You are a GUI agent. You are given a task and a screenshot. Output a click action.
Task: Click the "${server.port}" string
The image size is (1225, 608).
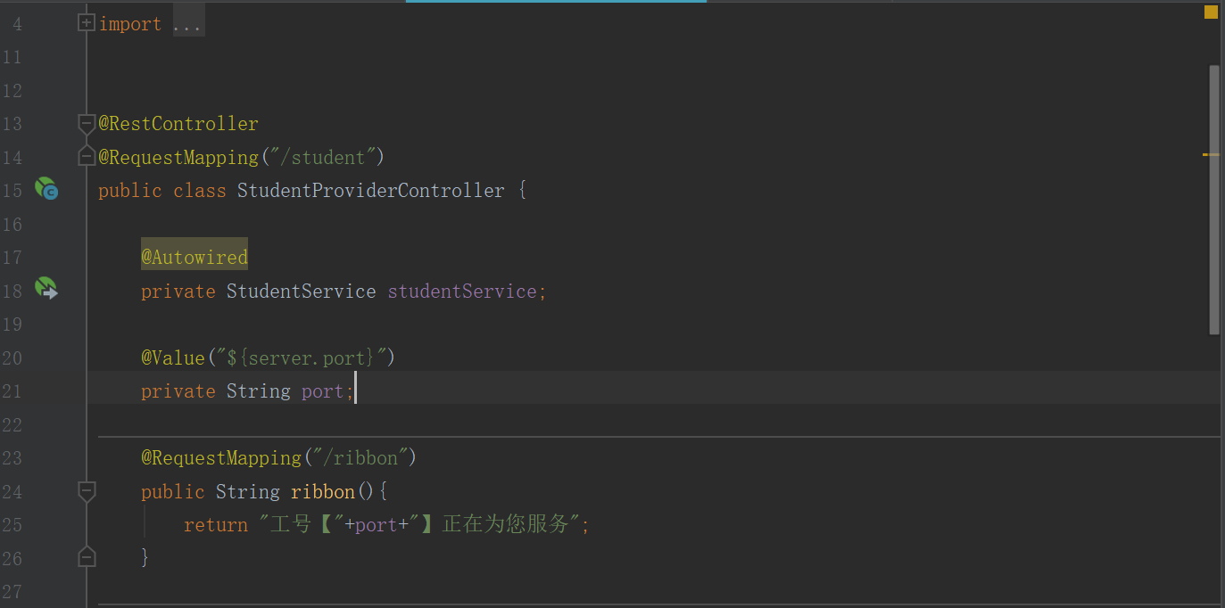pos(302,358)
